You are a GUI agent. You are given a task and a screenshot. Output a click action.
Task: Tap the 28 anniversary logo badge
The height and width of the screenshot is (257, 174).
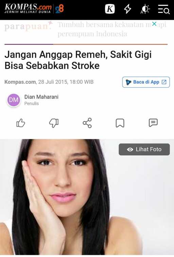click(x=59, y=8)
